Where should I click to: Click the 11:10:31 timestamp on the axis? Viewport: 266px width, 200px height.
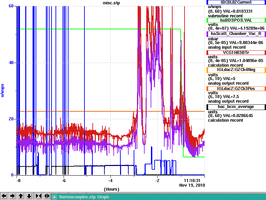tap(192, 180)
